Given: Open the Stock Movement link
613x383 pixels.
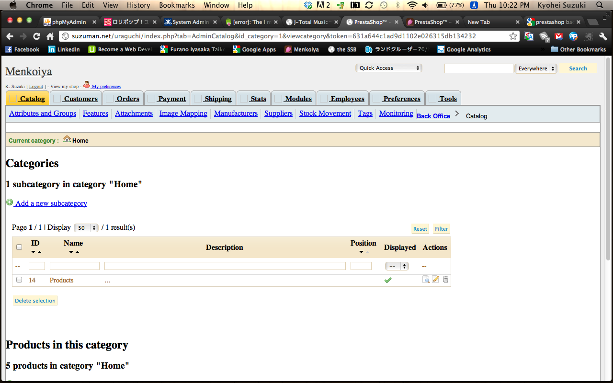Looking at the screenshot, I should click(325, 113).
